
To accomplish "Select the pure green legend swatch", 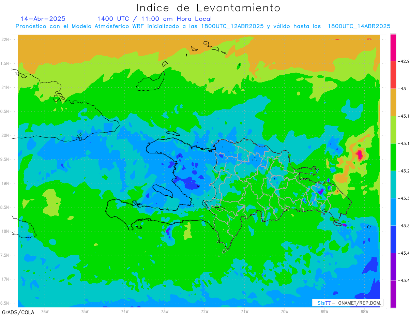I will point(393,157).
